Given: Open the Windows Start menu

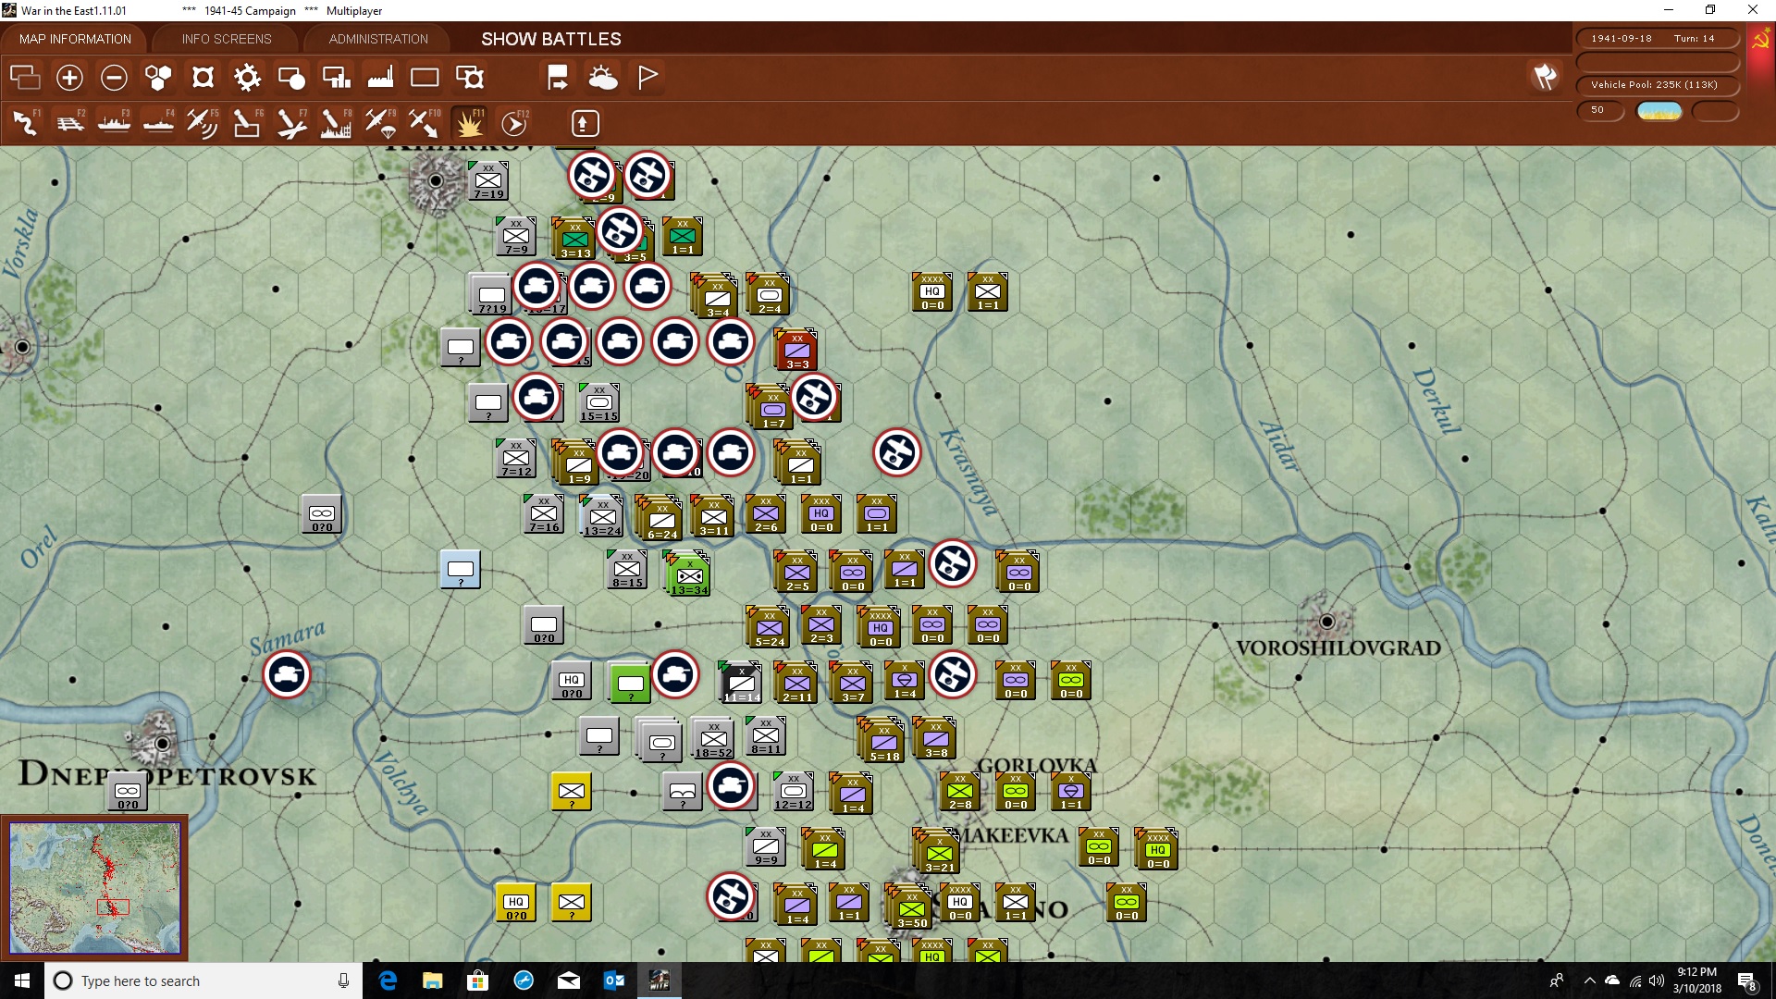Looking at the screenshot, I should (x=22, y=980).
